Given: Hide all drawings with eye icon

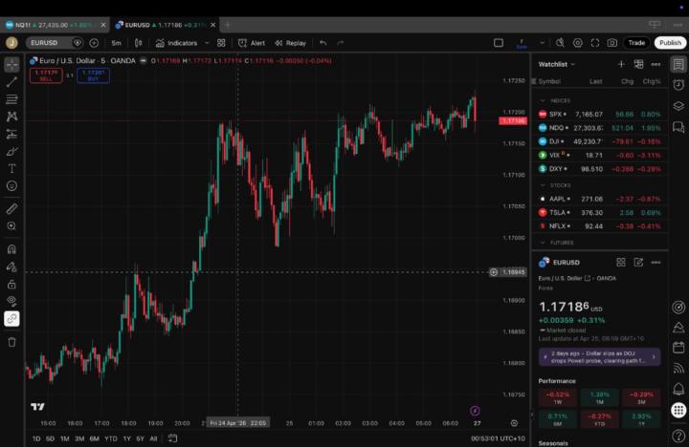Looking at the screenshot, I should [x=11, y=301].
